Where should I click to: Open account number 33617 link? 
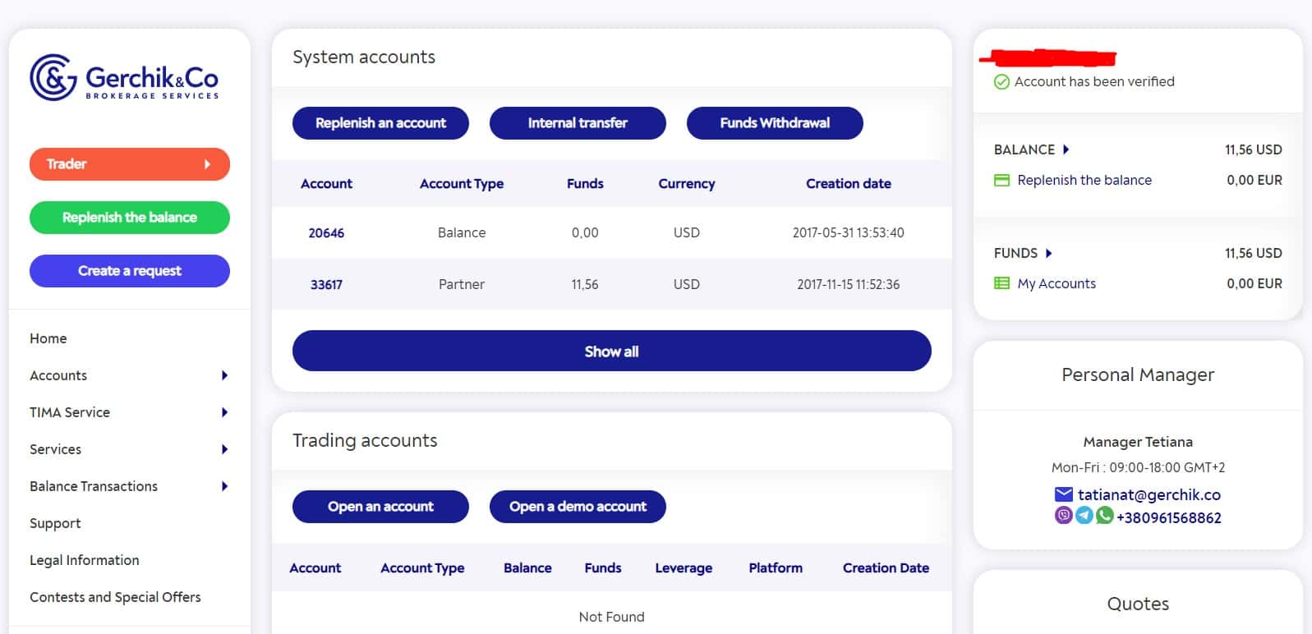[326, 285]
